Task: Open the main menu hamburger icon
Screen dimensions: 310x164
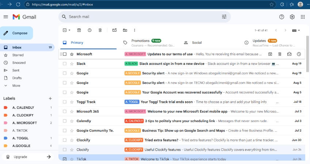Action: coord(6,17)
